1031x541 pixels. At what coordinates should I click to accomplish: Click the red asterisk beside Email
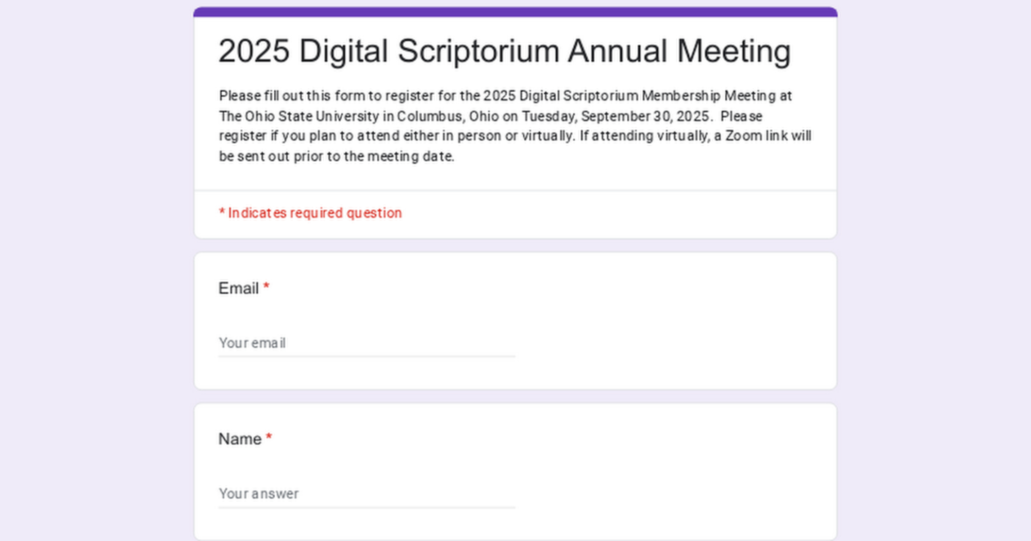[x=267, y=286]
